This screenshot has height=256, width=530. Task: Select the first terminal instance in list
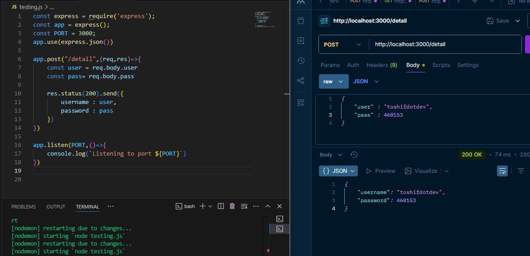[279, 219]
